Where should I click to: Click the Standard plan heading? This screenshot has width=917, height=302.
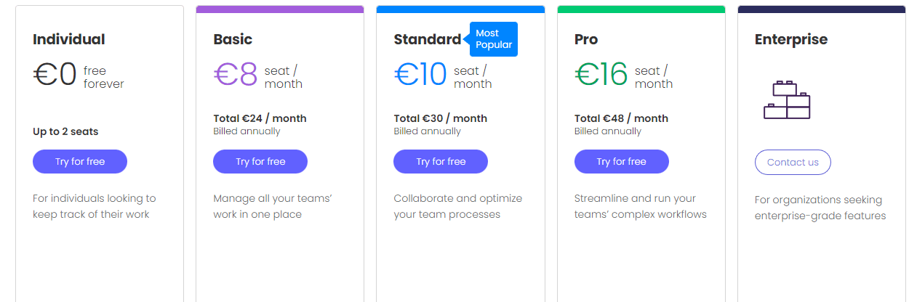pyautogui.click(x=428, y=39)
